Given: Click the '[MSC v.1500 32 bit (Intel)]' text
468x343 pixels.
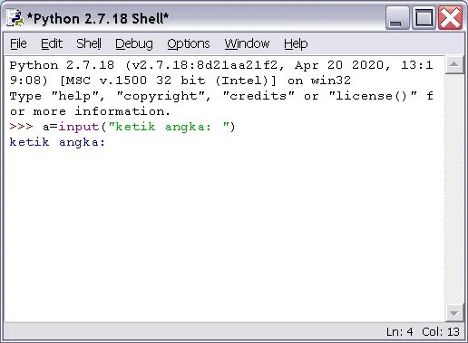Looking at the screenshot, I should 168,81.
